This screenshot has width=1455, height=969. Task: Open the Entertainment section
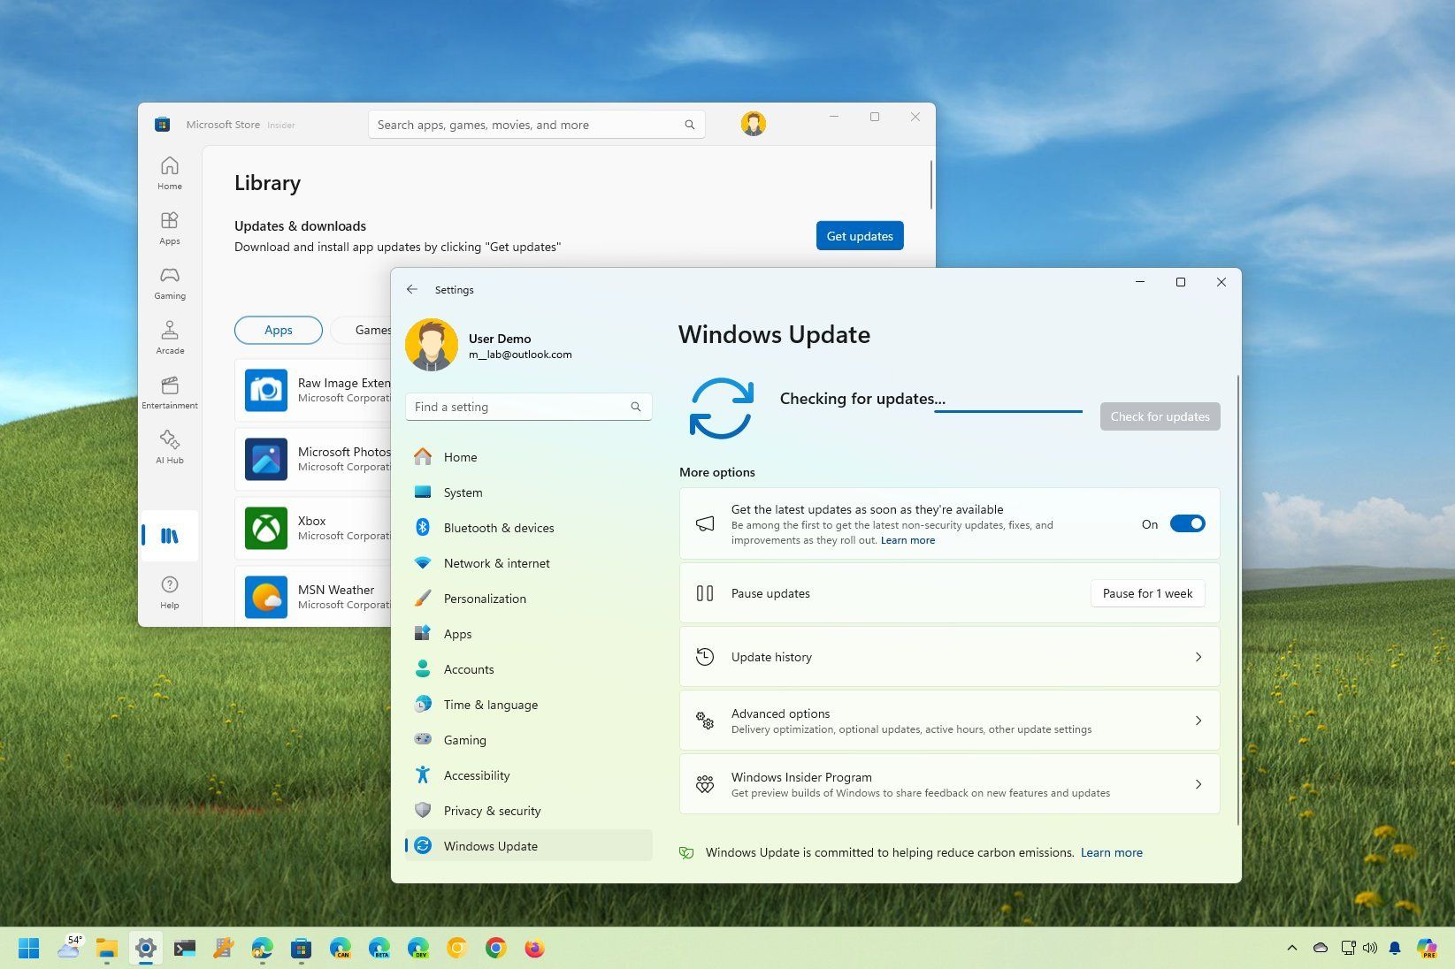pyautogui.click(x=169, y=393)
